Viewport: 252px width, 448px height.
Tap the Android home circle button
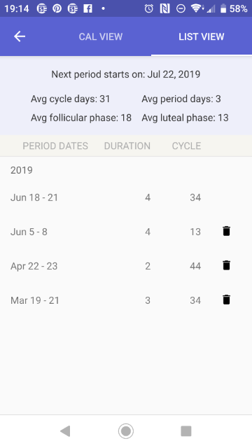pos(126,431)
